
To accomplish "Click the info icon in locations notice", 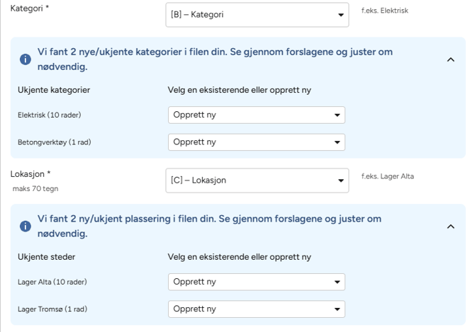I will (26, 227).
